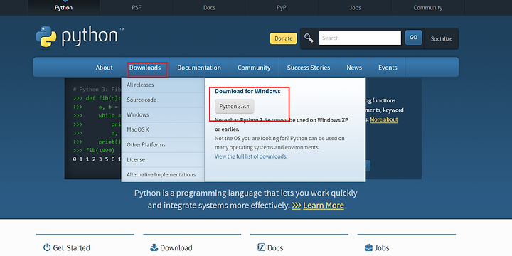This screenshot has width=512, height=256.
Task: Click the Get Started heading
Action: tap(71, 248)
